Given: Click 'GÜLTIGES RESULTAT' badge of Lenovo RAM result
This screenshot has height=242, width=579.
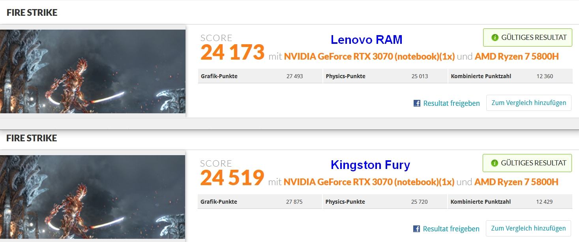Looking at the screenshot, I should point(527,38).
